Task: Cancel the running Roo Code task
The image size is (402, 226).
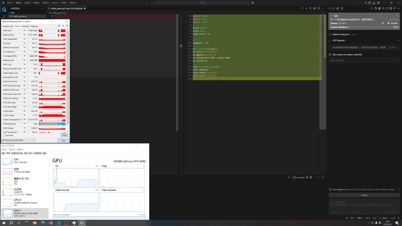Action: [364, 195]
